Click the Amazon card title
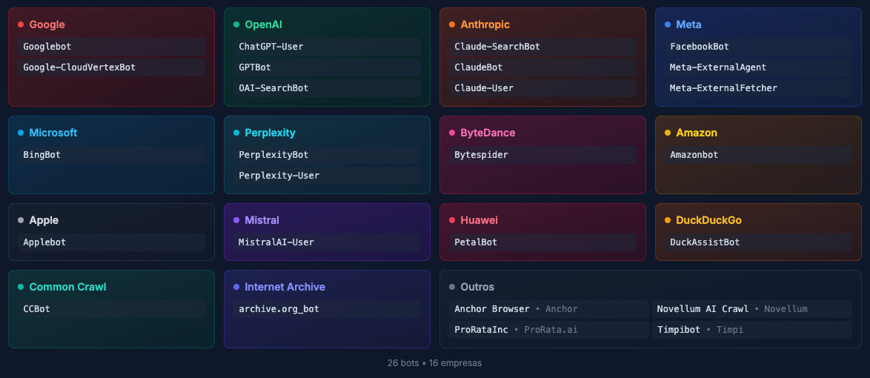 tap(697, 133)
